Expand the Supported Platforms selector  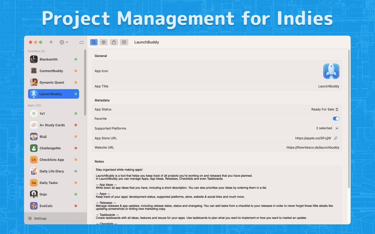[337, 128]
